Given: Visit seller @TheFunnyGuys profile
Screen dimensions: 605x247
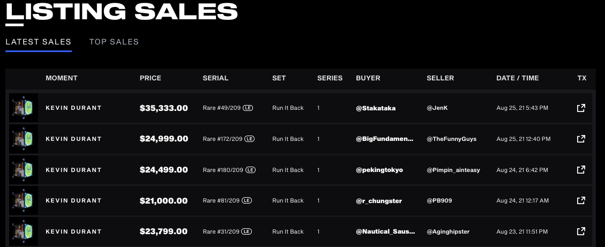Looking at the screenshot, I should tap(451, 139).
